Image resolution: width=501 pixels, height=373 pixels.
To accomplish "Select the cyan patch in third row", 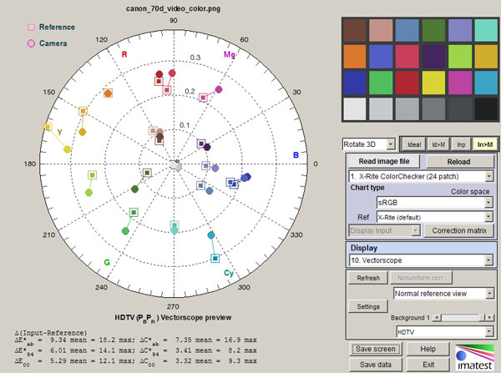I will (x=486, y=83).
